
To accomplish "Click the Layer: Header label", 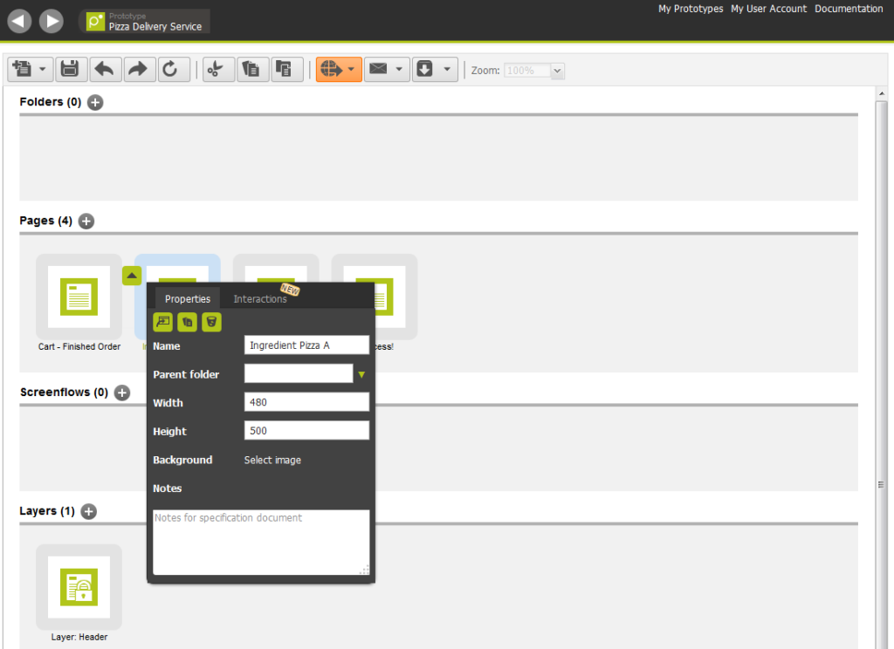I will [x=79, y=637].
